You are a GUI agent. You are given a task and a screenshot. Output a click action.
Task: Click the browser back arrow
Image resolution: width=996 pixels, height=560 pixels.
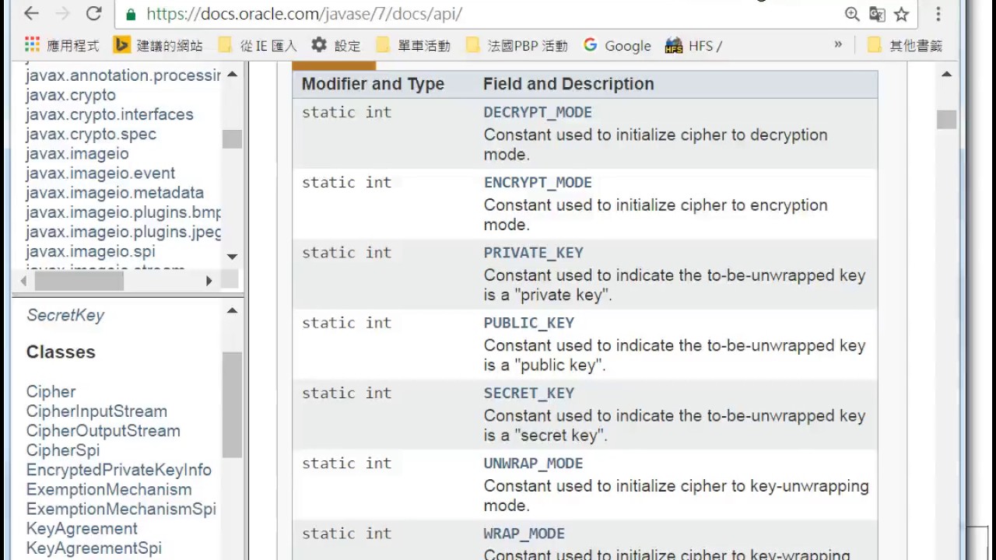[31, 14]
